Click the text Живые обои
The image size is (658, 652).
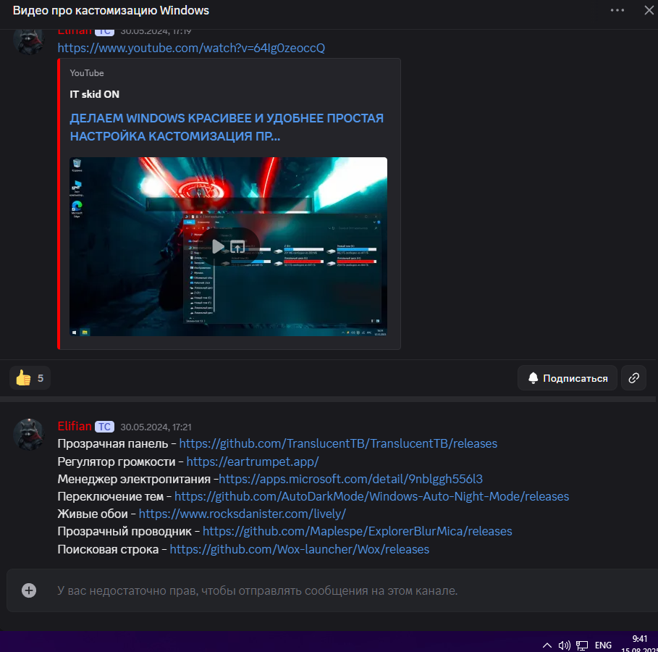click(x=93, y=514)
